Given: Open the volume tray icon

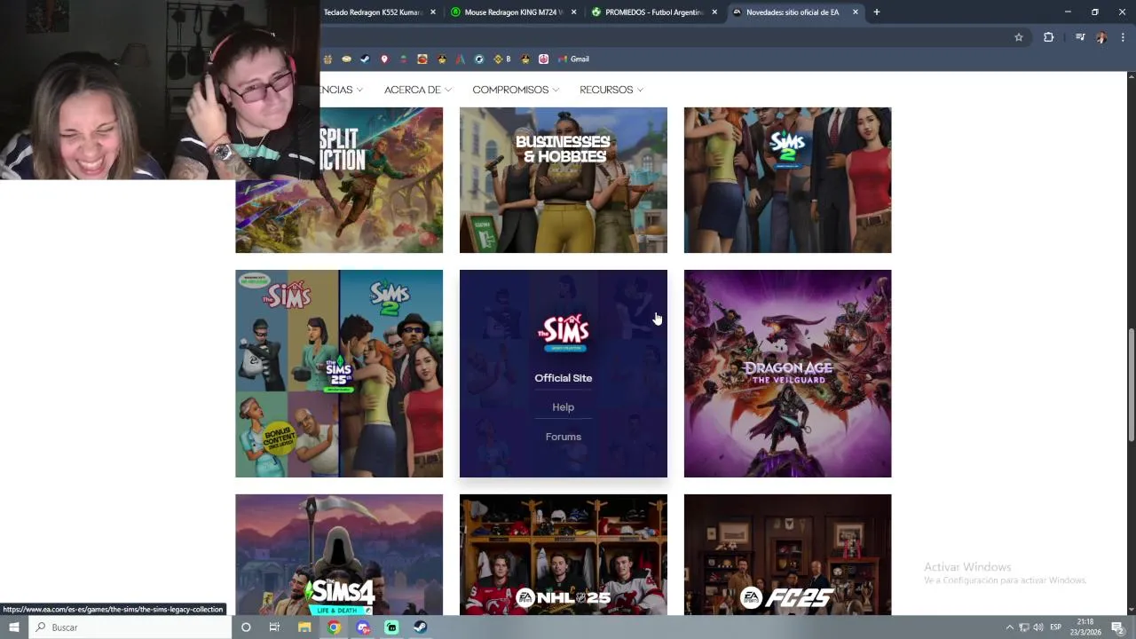Looking at the screenshot, I should pos(1037,627).
